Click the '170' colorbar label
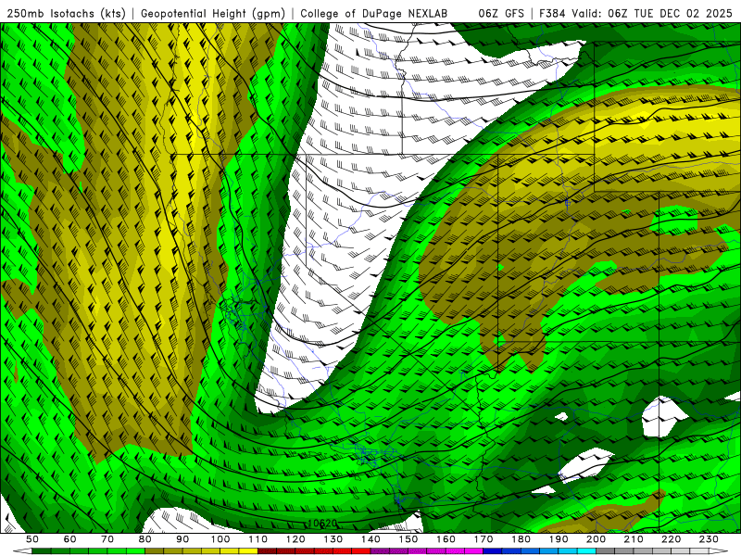Viewport: 741px width, 556px height. click(x=483, y=539)
